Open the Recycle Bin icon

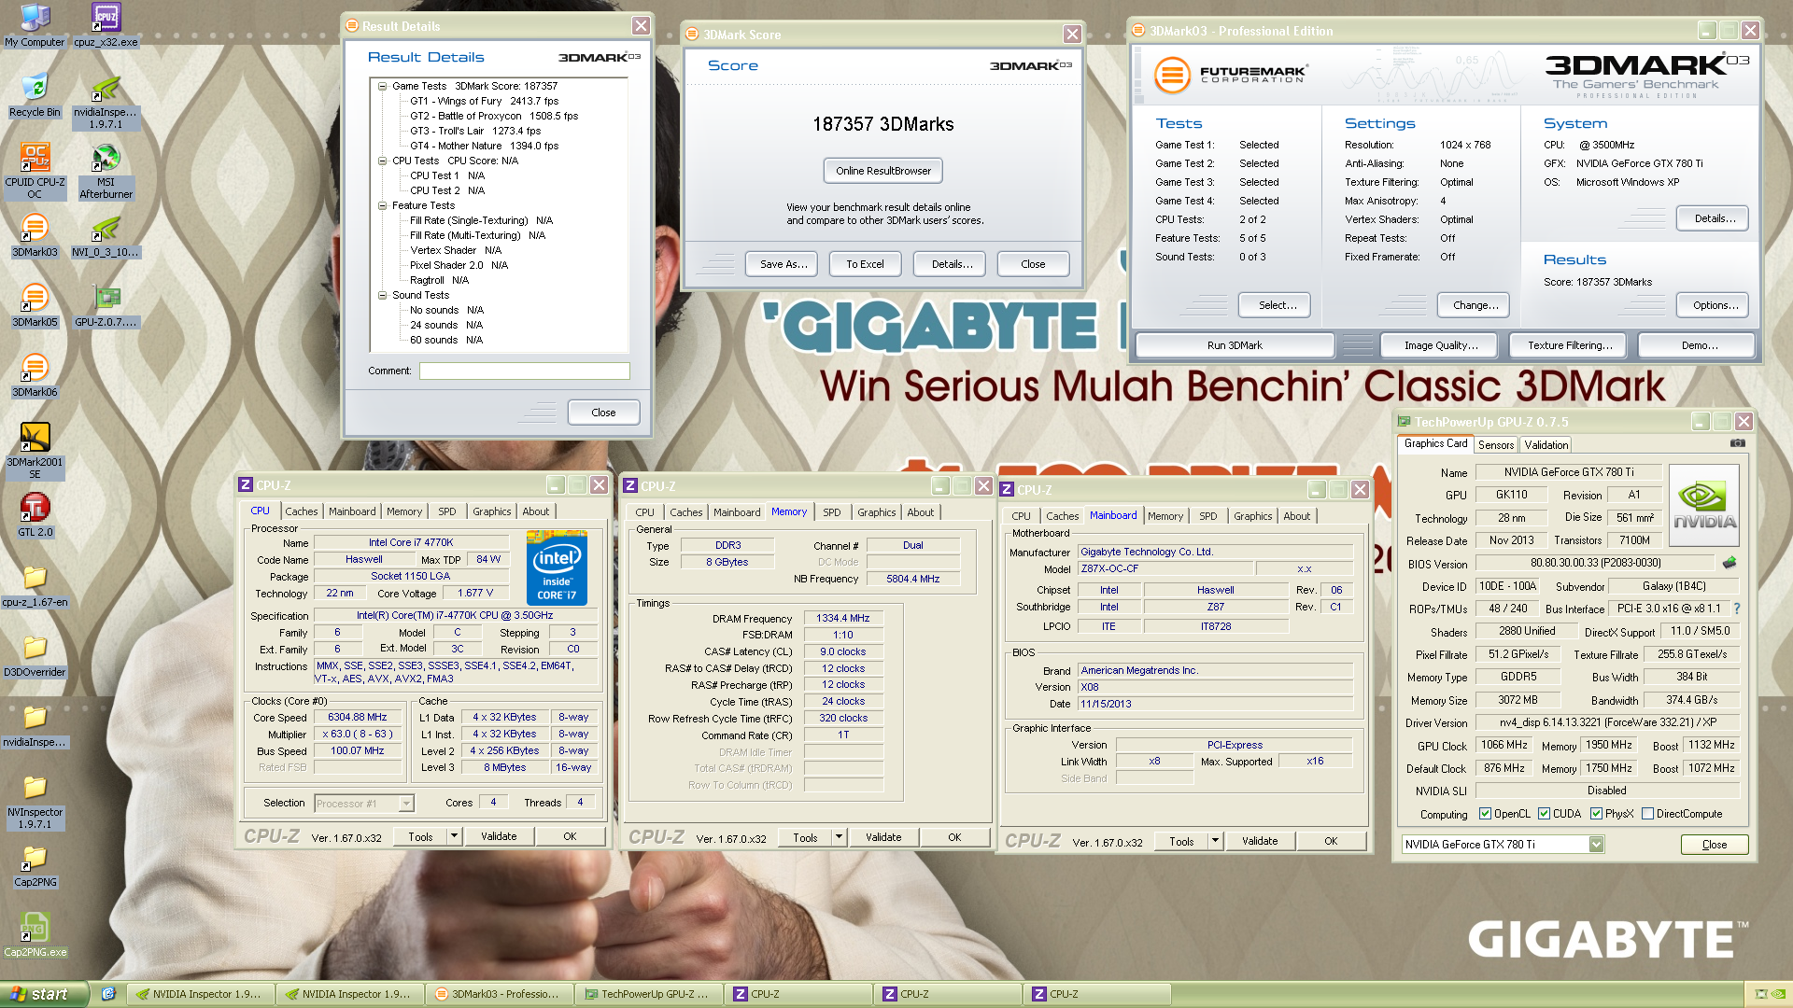click(x=35, y=95)
